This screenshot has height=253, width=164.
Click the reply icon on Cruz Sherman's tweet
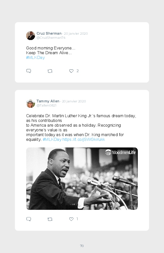(x=29, y=71)
